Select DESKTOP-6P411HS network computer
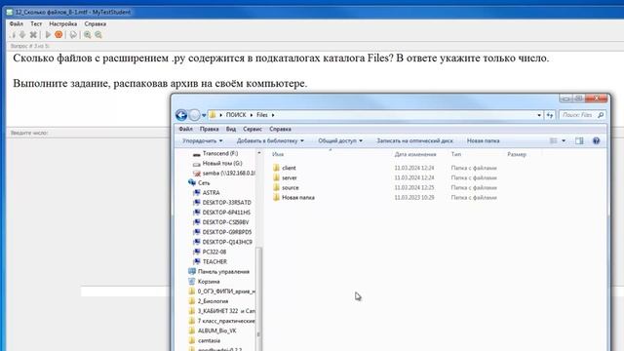Viewport: 624px width, 351px height. pos(226,213)
